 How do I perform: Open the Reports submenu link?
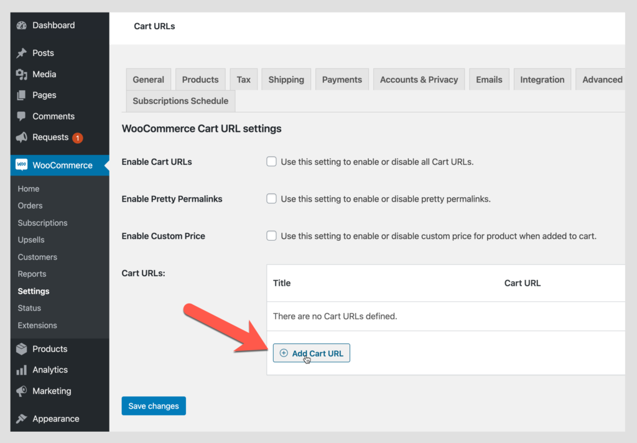point(32,274)
